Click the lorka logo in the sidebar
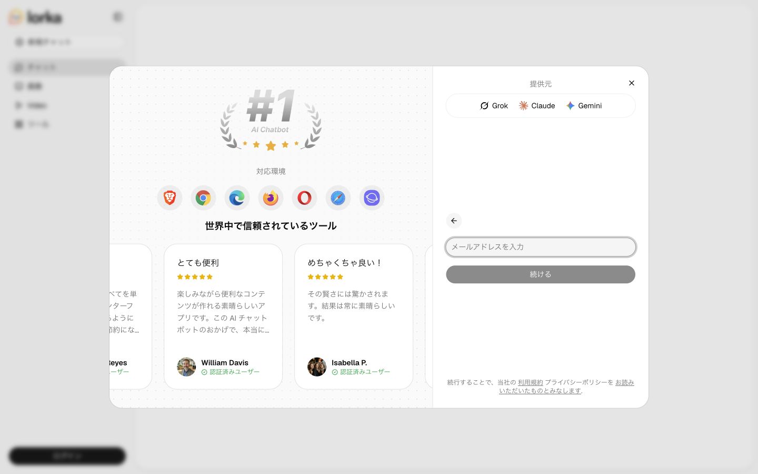 click(x=35, y=17)
